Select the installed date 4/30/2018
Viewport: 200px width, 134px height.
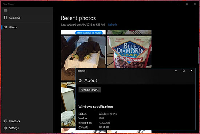[x=104, y=123]
